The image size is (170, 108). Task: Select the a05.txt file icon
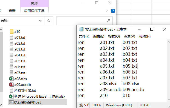[x=12, y=61]
